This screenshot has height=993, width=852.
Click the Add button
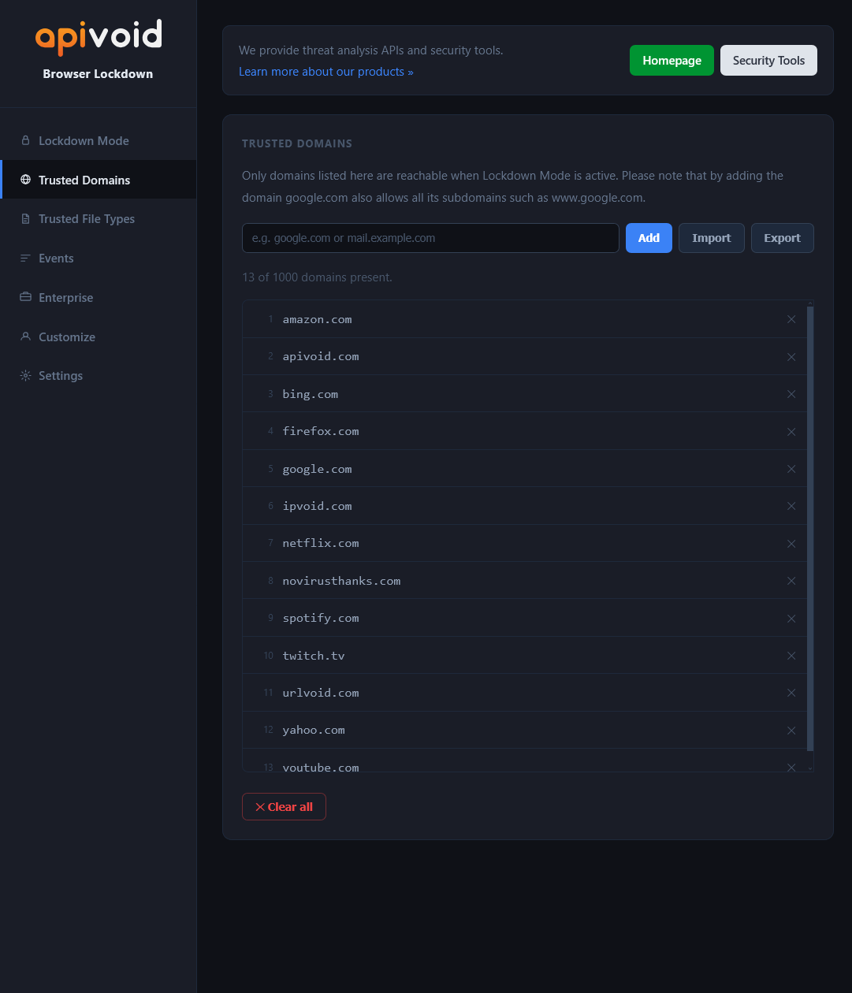(x=649, y=237)
